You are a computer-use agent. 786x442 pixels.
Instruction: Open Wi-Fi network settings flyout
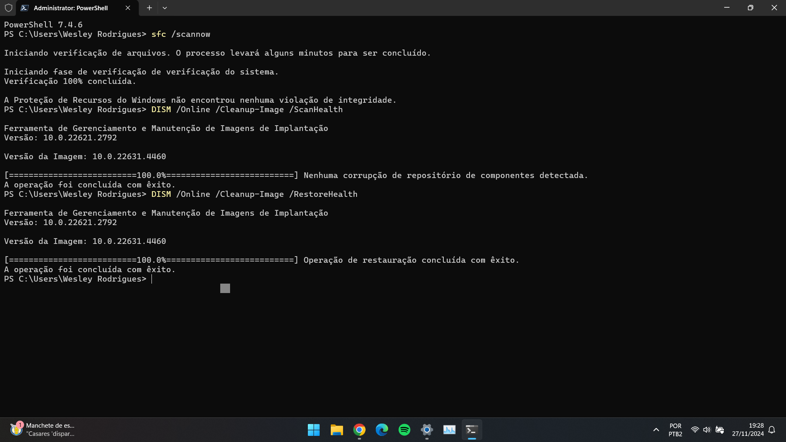click(x=695, y=430)
